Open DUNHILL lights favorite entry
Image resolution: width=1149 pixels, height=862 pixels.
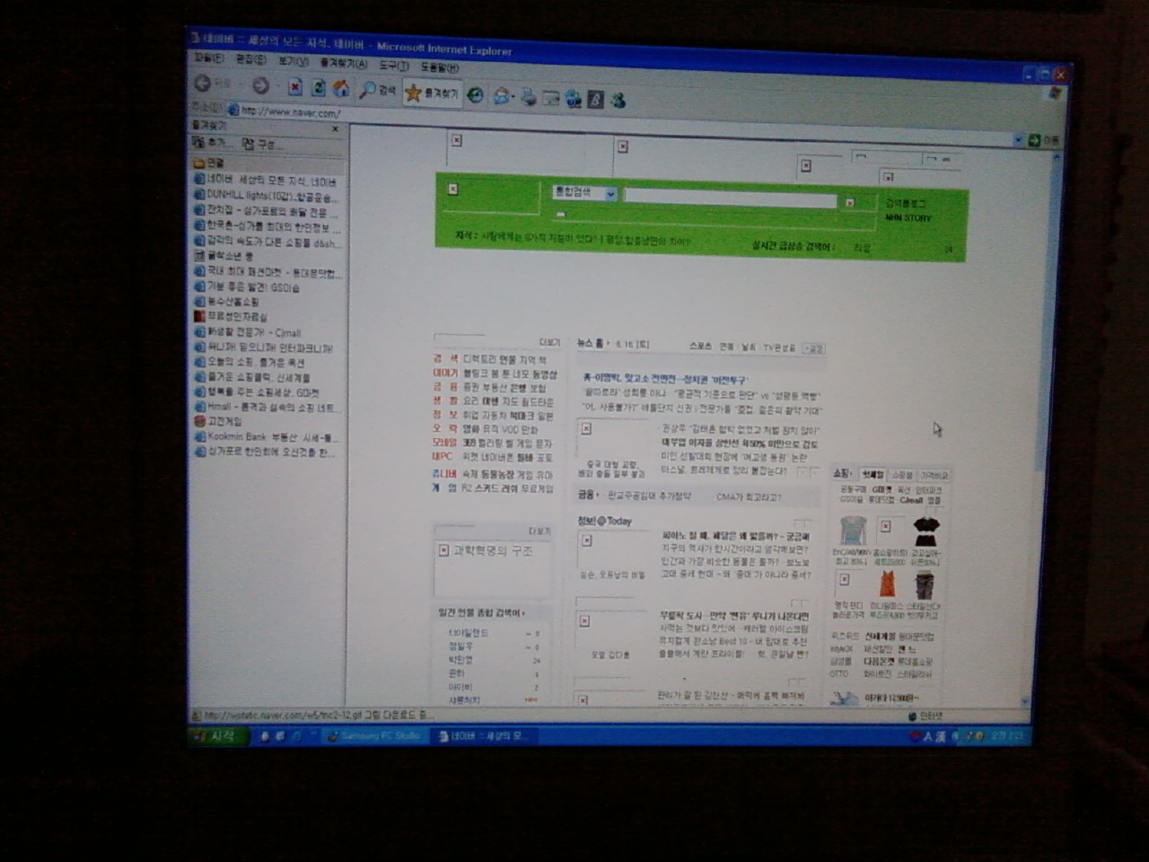(x=266, y=195)
